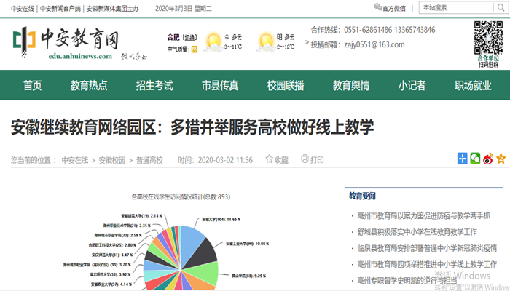This screenshot has height=291, width=510.
Task: Share the article via the green WeChat icon
Action: tap(475, 159)
